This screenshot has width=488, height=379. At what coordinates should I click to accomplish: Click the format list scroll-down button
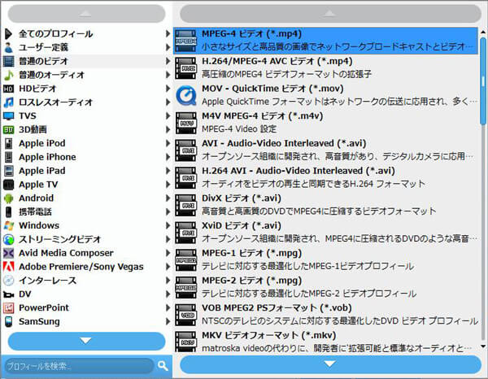[x=330, y=364]
